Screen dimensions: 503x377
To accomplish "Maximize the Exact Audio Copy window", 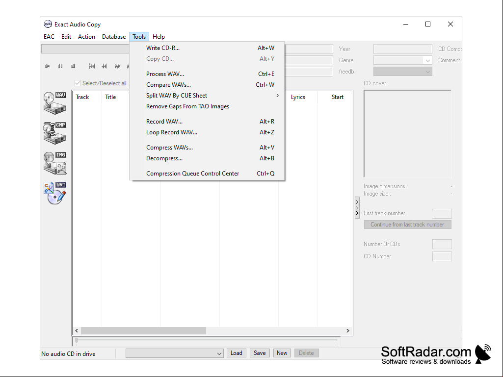I will pyautogui.click(x=428, y=24).
